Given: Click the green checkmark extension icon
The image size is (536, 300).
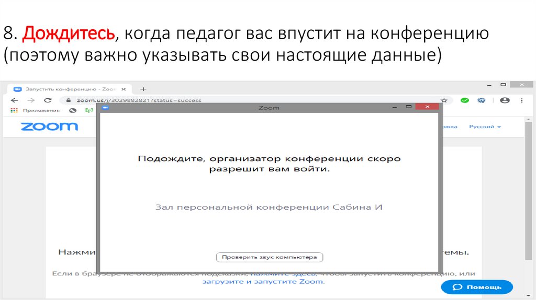Looking at the screenshot, I should (x=465, y=100).
